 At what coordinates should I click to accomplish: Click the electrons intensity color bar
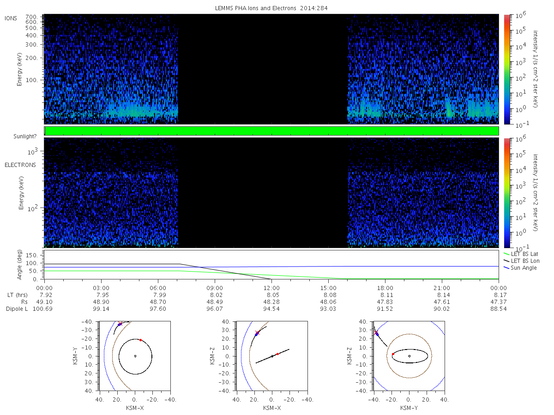506,193
